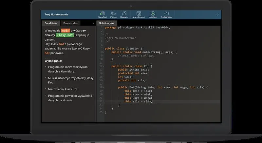This screenshot has width=262, height=143.
Task: Click the 'Wymagania:' heading
Action: tap(53, 61)
